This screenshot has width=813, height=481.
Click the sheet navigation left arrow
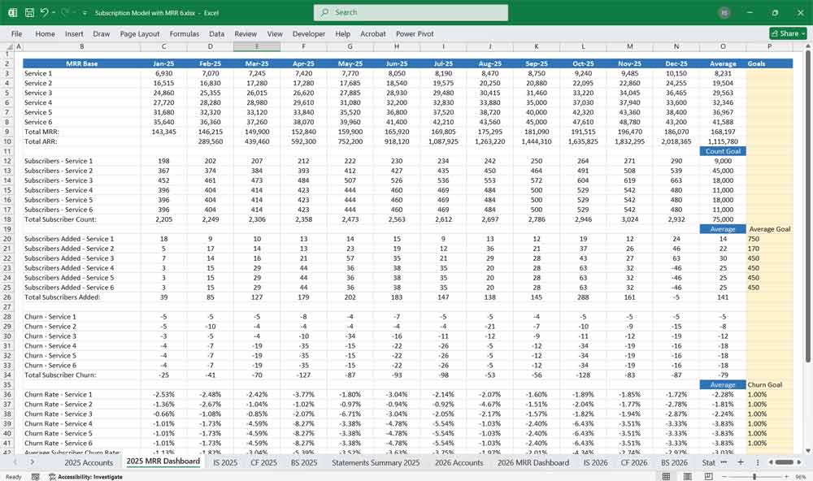click(x=15, y=461)
